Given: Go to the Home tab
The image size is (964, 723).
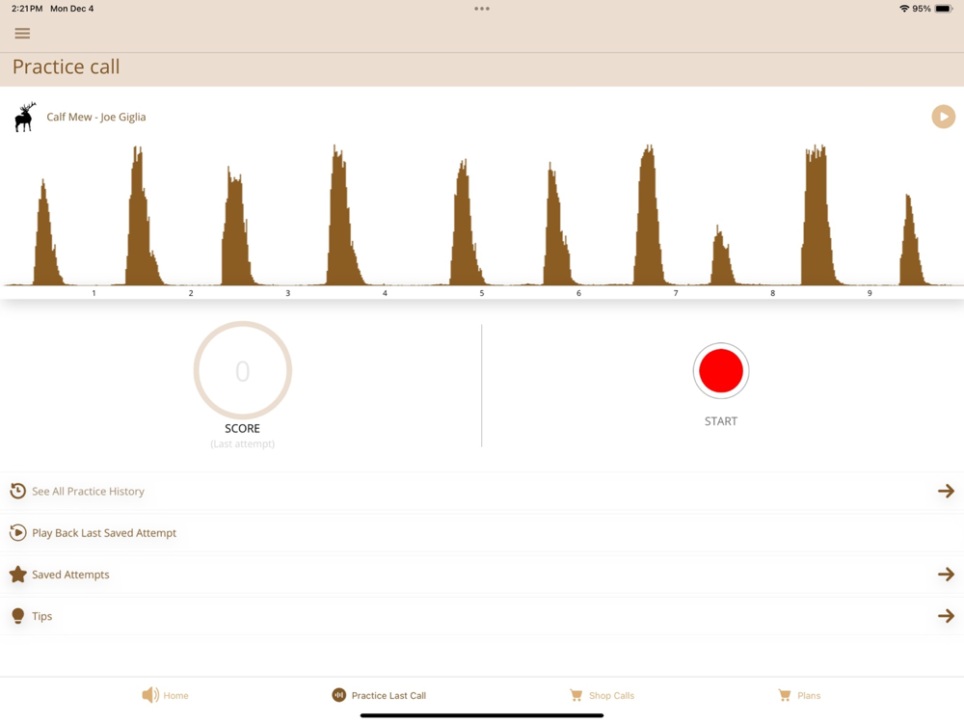Looking at the screenshot, I should 166,695.
